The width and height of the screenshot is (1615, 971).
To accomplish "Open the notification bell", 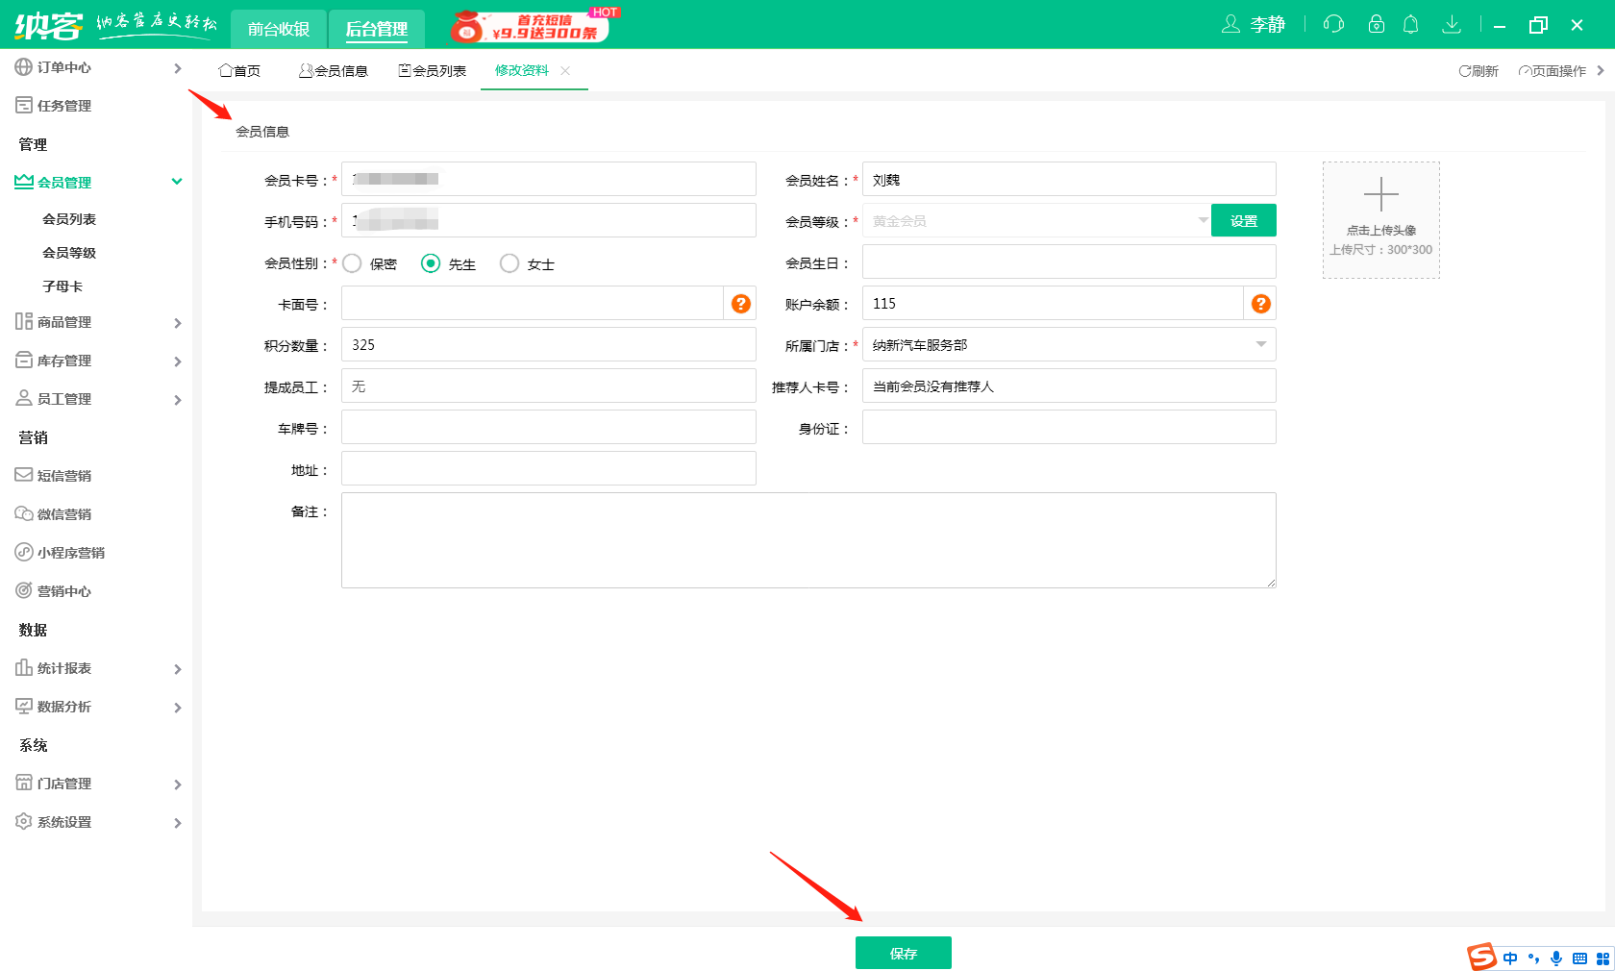I will [1410, 24].
